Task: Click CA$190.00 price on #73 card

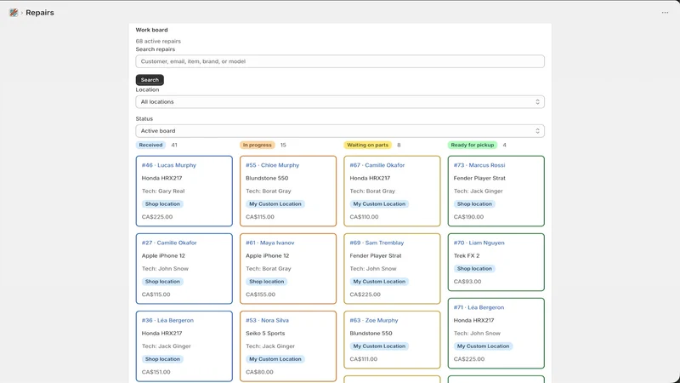Action: [x=468, y=217]
